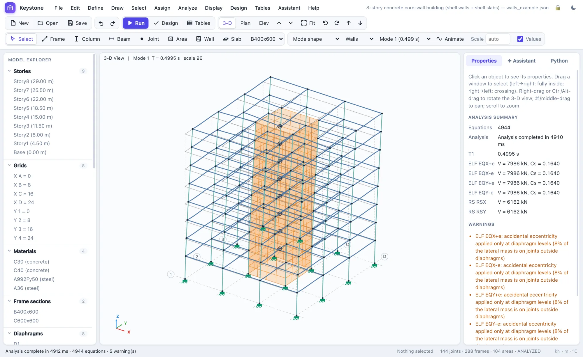The image size is (583, 357).
Task: Choose the Wall drawing tool
Action: (x=205, y=39)
